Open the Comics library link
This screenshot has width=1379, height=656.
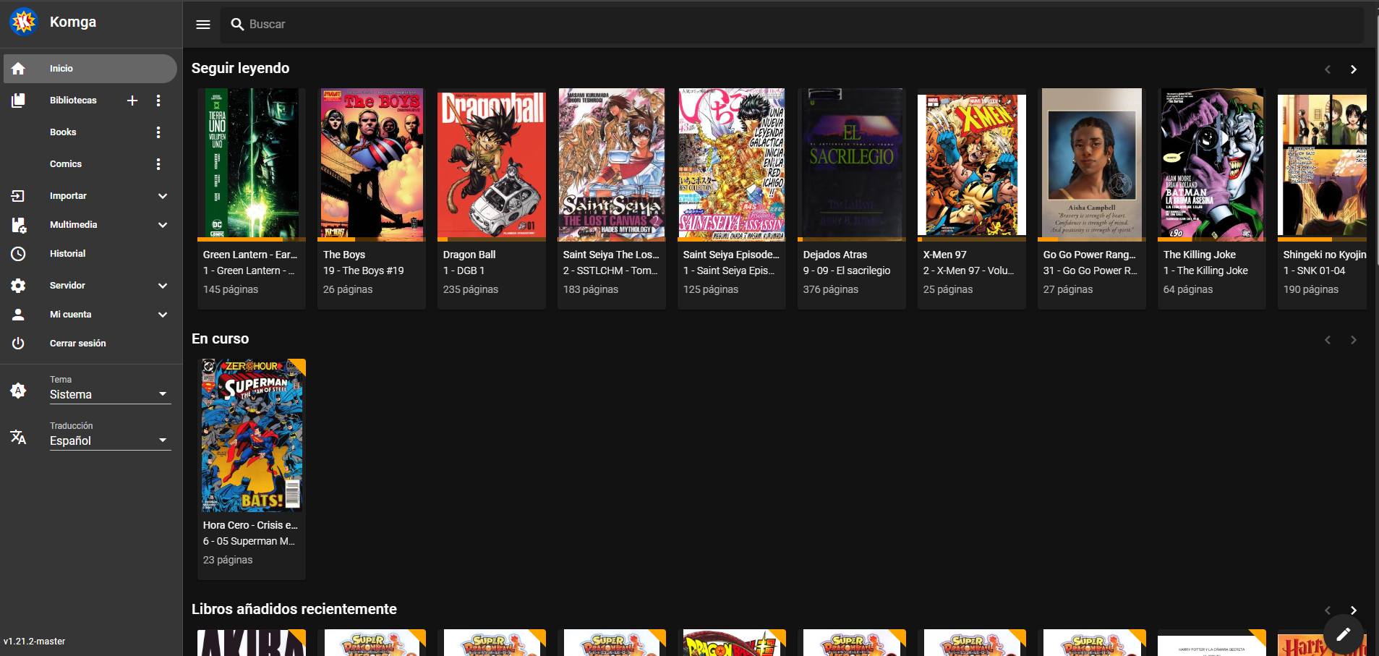66,164
